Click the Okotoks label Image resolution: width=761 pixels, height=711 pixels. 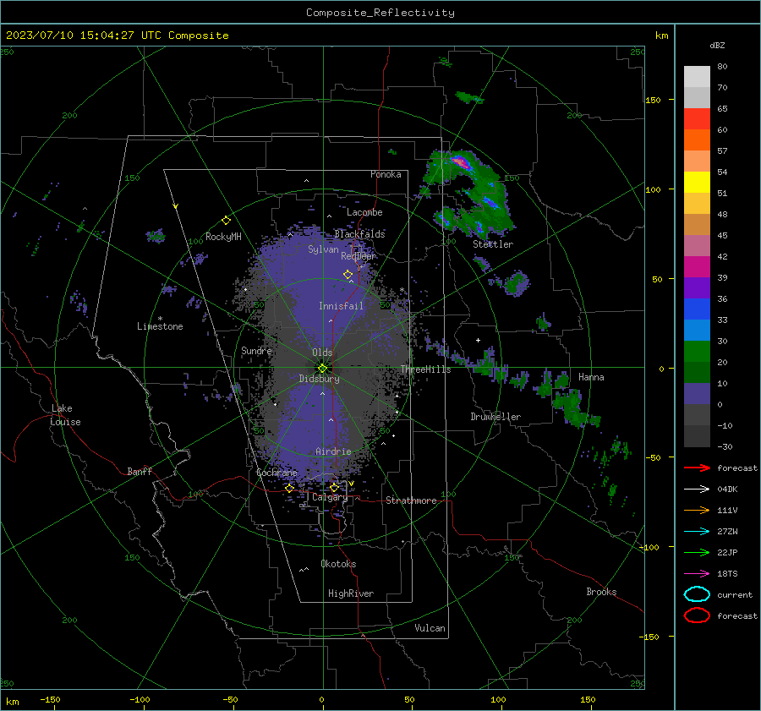(338, 564)
